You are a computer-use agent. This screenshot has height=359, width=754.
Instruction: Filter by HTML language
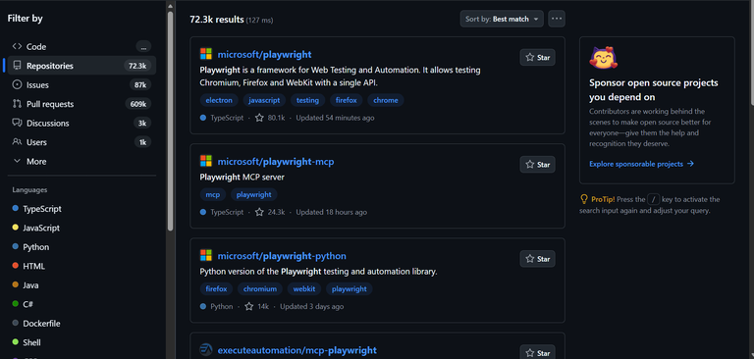point(28,266)
